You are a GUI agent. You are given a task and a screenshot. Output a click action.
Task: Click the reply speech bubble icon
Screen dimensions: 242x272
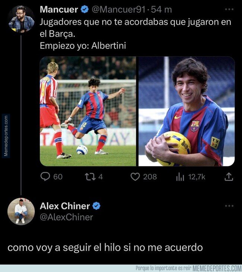(x=45, y=176)
